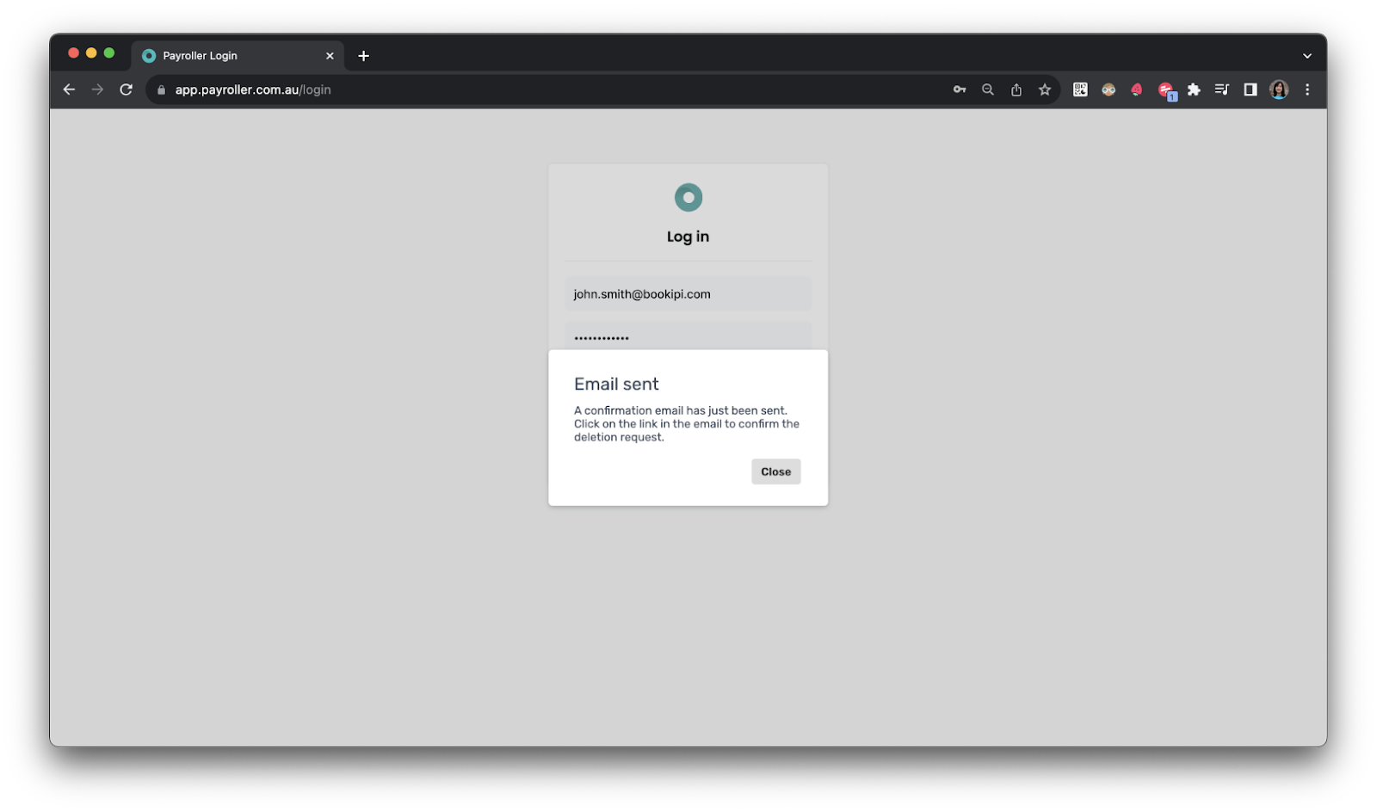The image size is (1377, 812).
Task: Open the music playlist extension
Action: [x=1221, y=89]
